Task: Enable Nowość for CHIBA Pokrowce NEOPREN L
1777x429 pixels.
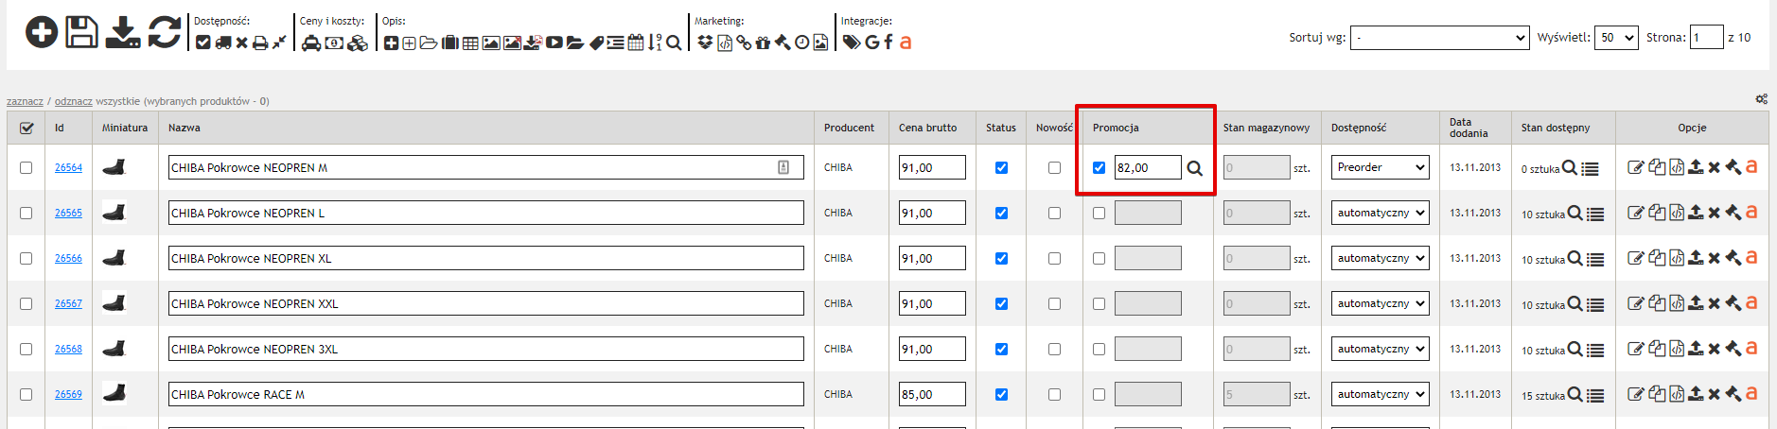Action: (1054, 214)
